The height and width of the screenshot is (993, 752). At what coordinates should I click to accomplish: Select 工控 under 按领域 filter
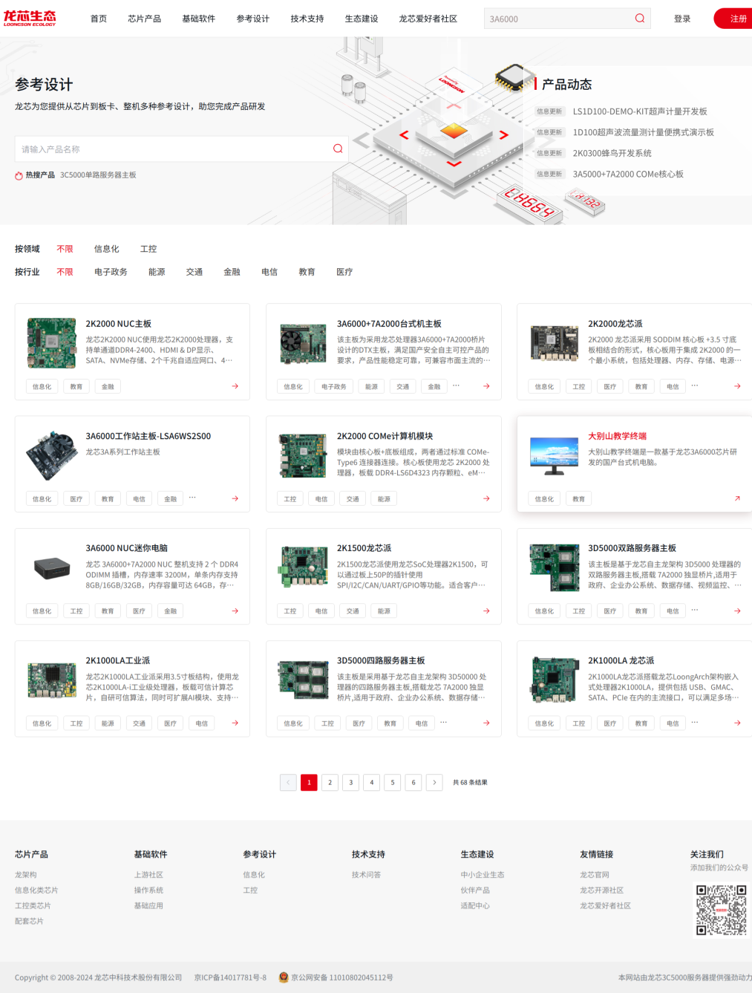(148, 249)
